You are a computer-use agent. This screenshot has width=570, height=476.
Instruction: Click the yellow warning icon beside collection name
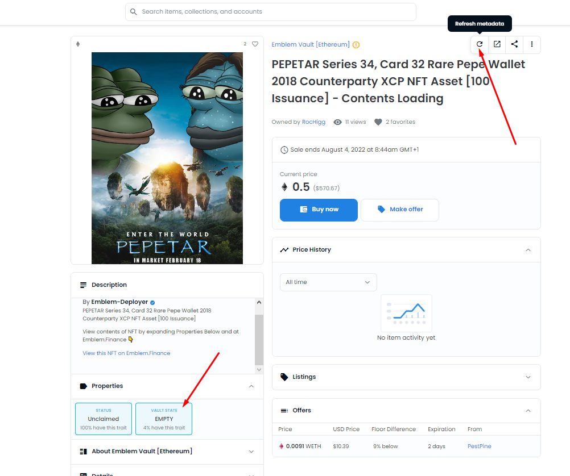point(356,45)
